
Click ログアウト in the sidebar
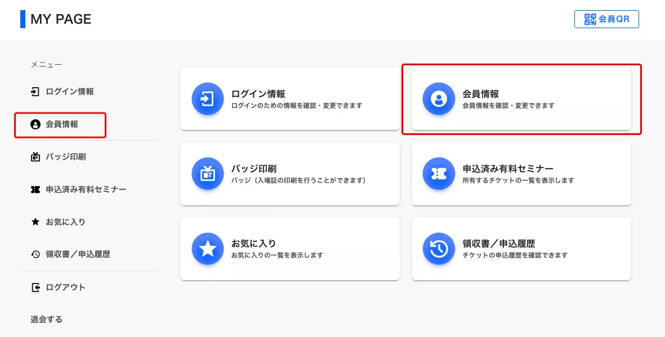66,287
